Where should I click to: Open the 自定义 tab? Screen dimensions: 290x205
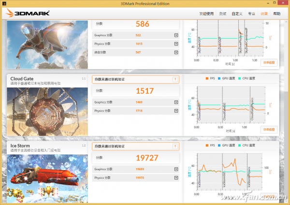(237, 14)
